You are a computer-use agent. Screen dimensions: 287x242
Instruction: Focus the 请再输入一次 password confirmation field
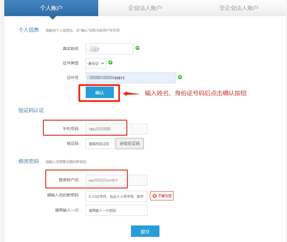[x=116, y=210]
